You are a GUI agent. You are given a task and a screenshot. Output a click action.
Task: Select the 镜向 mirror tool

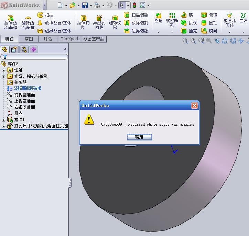pyautogui.click(x=209, y=31)
